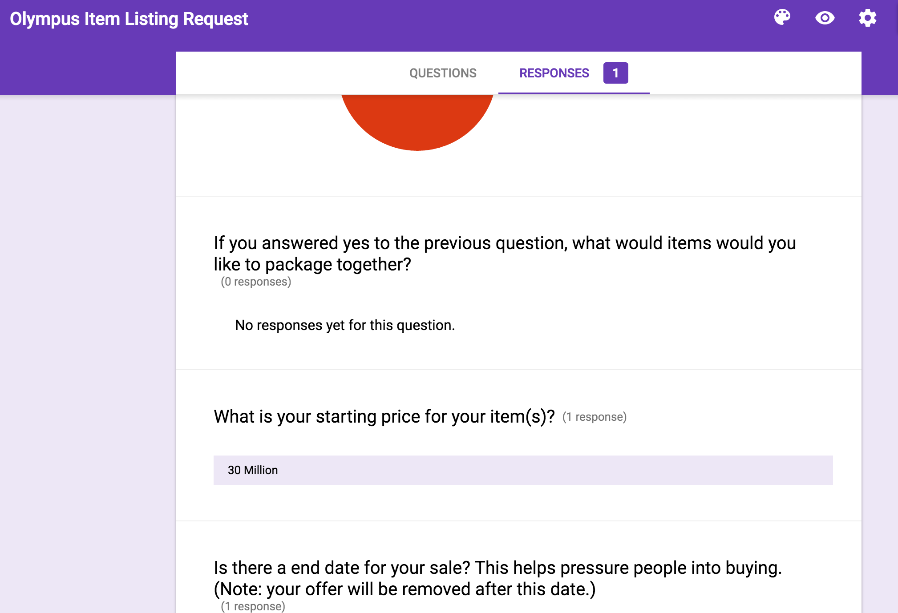
Task: Click the red pie chart segment
Action: (417, 120)
